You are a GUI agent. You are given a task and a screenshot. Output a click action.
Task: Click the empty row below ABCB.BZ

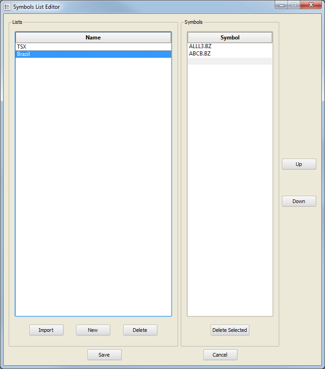230,61
